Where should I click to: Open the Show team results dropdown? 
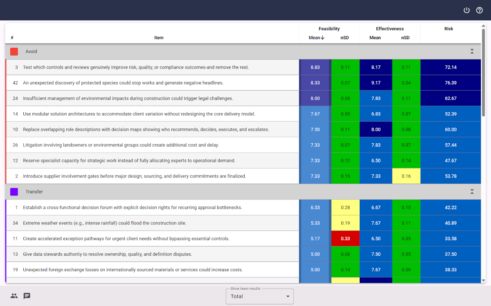click(x=260, y=296)
